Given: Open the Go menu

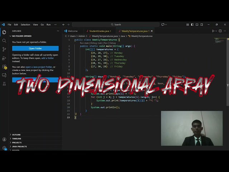Looking at the screenshot, I should coord(42,25).
